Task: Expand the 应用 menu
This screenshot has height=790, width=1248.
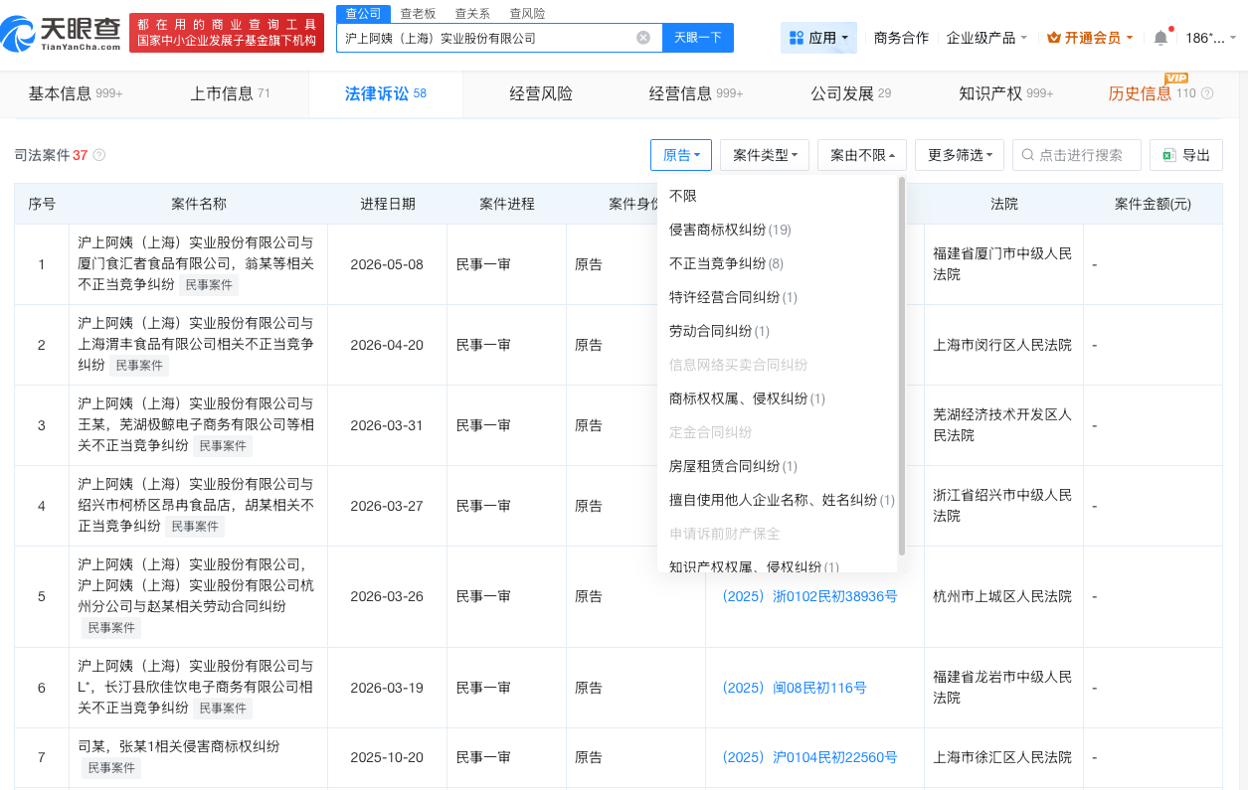Action: pos(818,38)
